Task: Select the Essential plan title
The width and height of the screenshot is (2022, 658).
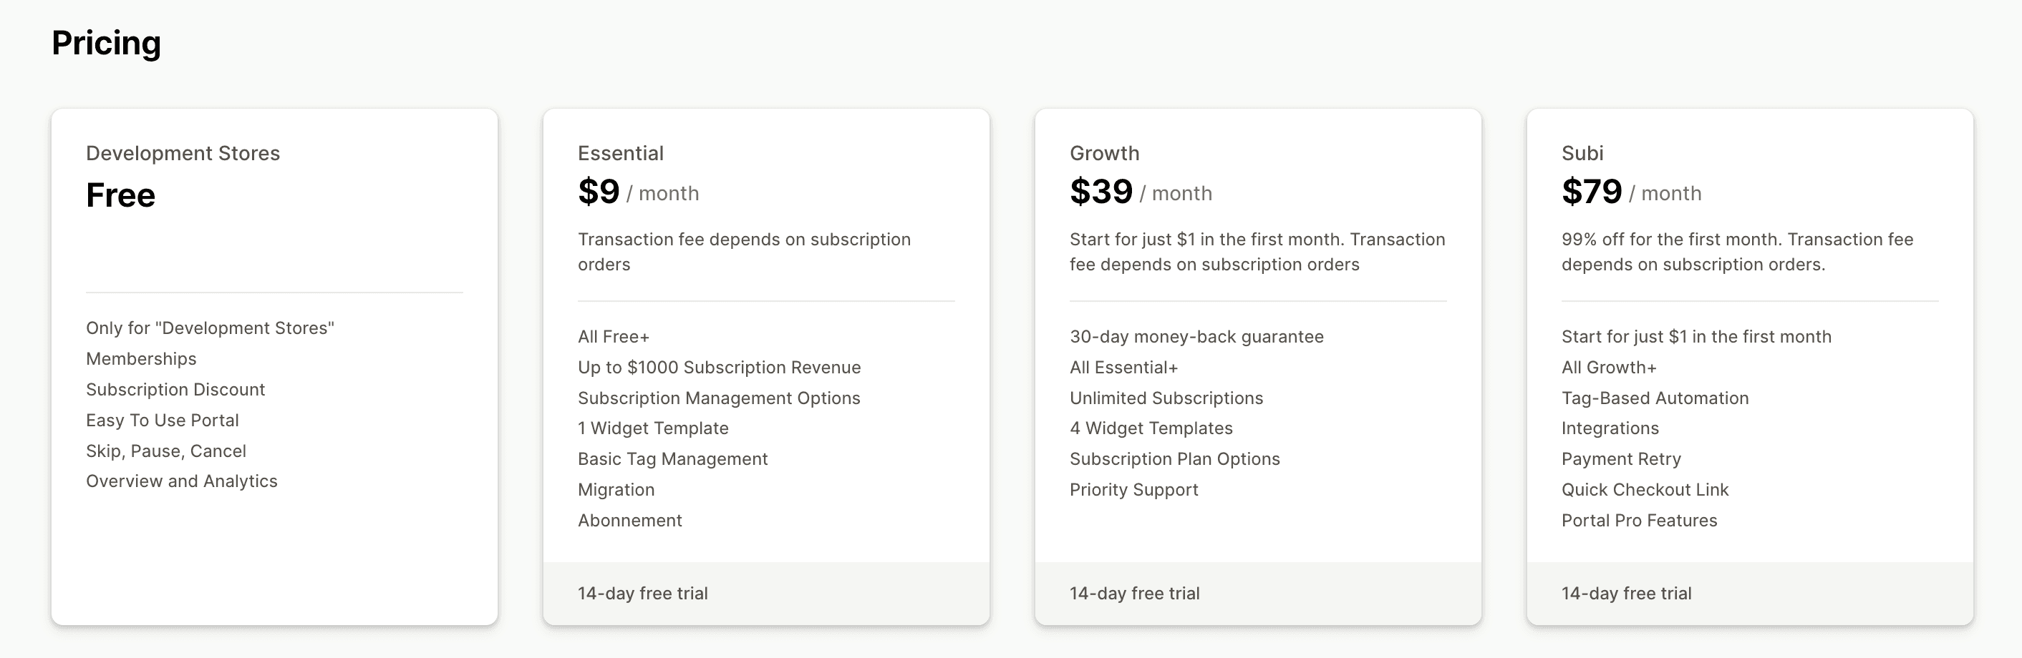Action: (x=621, y=153)
